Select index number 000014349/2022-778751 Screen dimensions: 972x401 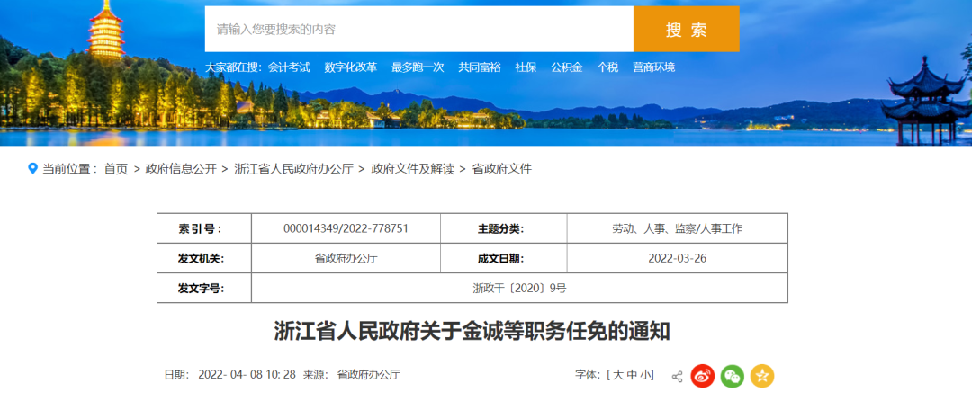point(346,228)
